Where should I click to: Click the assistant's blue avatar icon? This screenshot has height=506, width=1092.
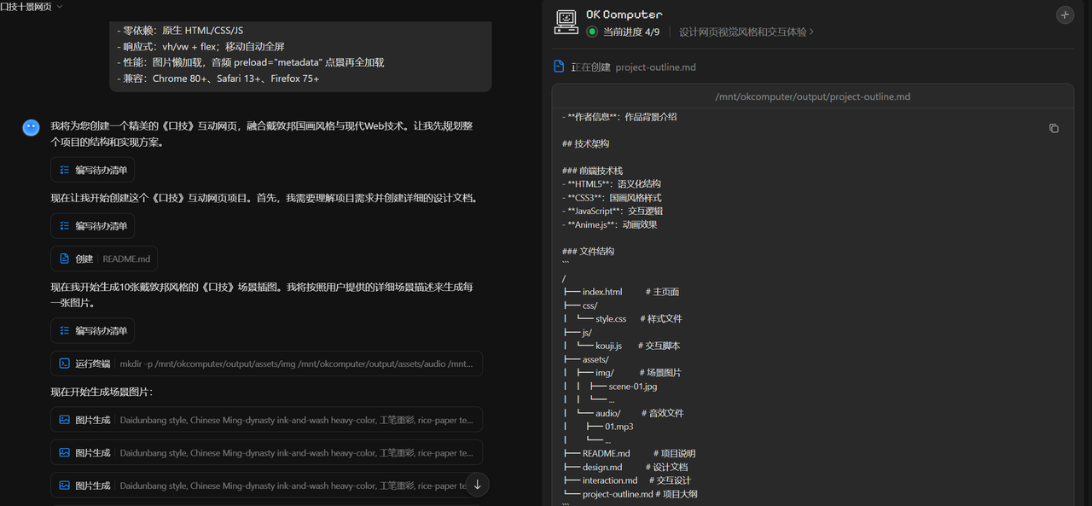coord(31,127)
